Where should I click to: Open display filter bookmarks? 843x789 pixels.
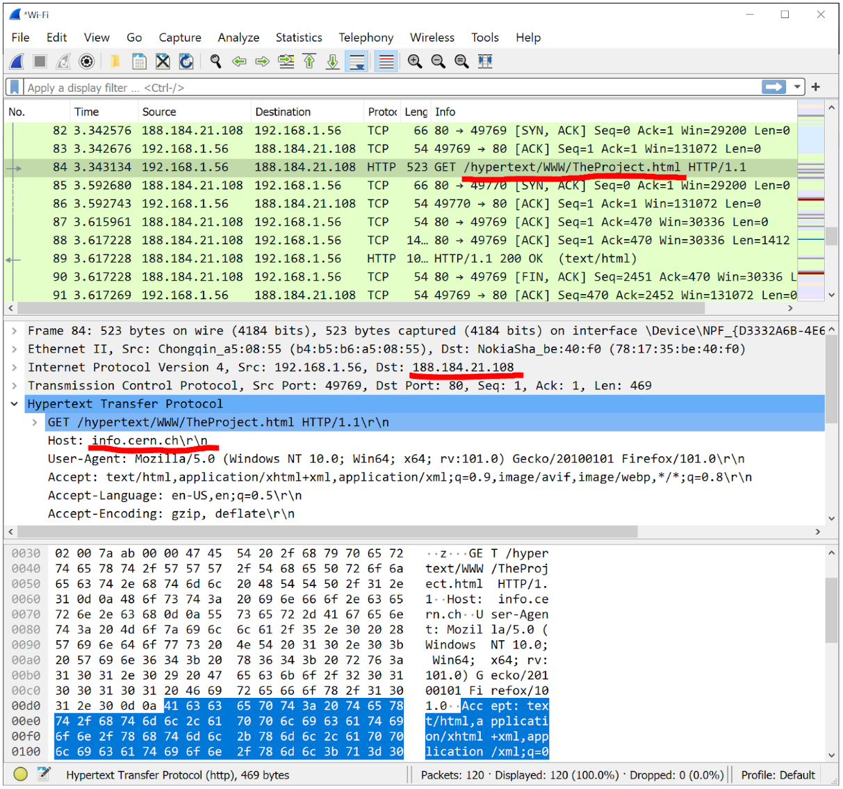(15, 88)
